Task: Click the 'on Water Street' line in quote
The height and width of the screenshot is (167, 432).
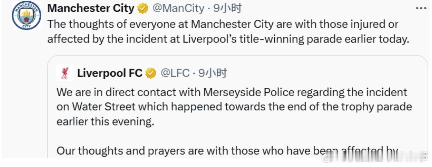Action: (234, 107)
